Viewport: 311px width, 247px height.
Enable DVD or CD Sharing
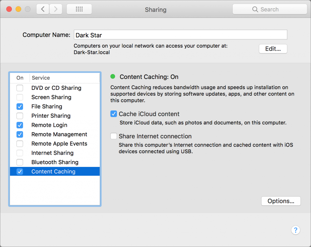click(x=20, y=88)
